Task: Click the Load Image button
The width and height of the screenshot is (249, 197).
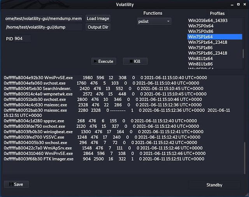Action: pos(98,19)
